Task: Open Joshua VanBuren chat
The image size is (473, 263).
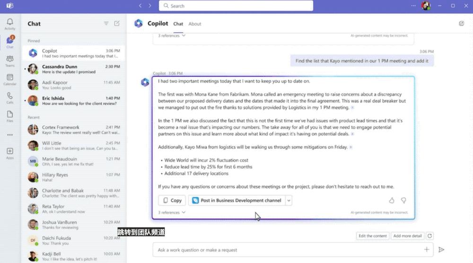Action: click(74, 225)
